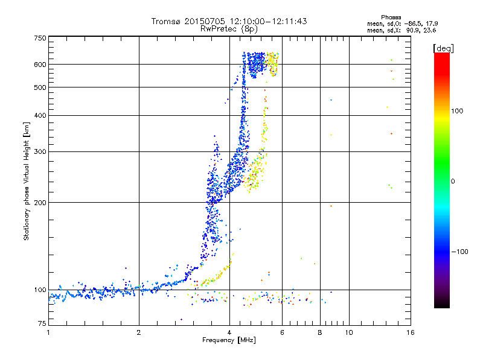Click x-axis tick label '6'

[282, 332]
